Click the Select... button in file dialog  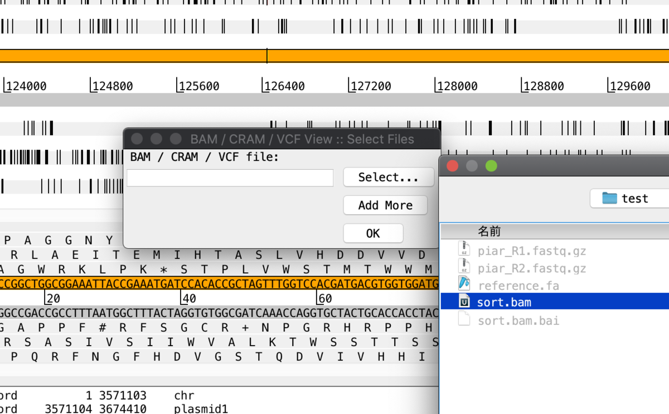389,178
